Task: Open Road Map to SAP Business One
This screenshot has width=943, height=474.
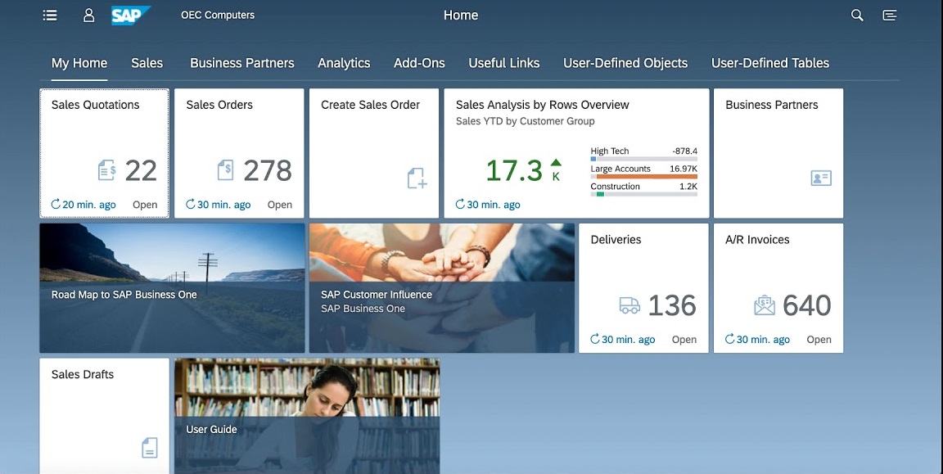Action: [x=172, y=287]
